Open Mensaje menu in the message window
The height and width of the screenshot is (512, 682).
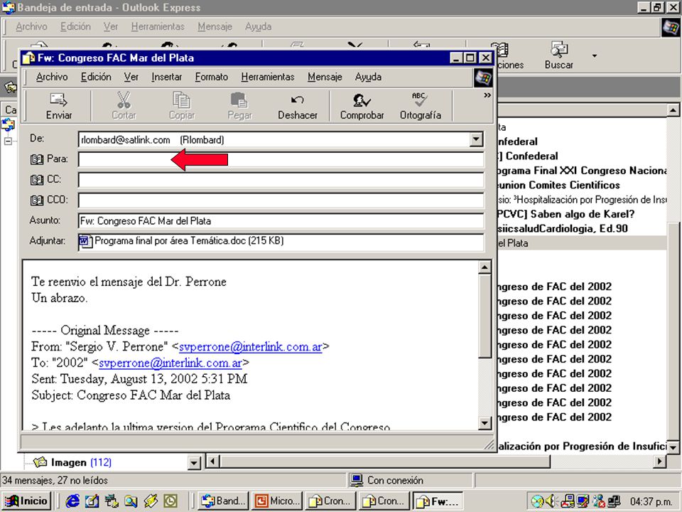tap(325, 77)
